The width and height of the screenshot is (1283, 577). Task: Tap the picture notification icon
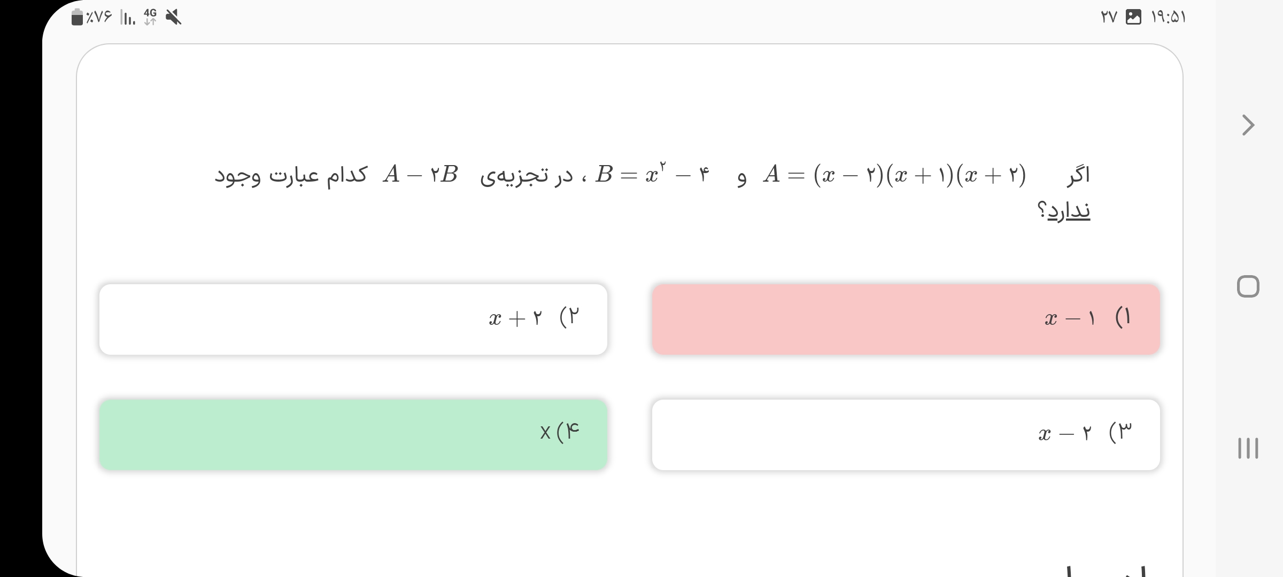click(1133, 17)
